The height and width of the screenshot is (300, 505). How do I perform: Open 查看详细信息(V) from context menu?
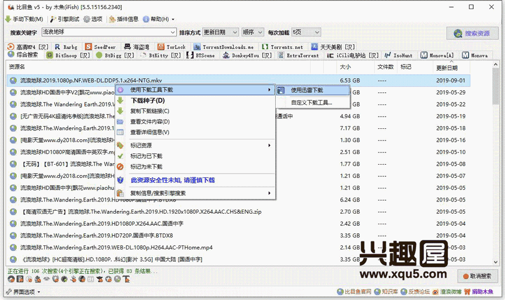(x=195, y=132)
